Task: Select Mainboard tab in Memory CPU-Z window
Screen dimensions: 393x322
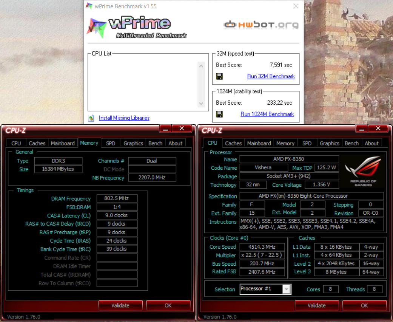Action: [63, 143]
